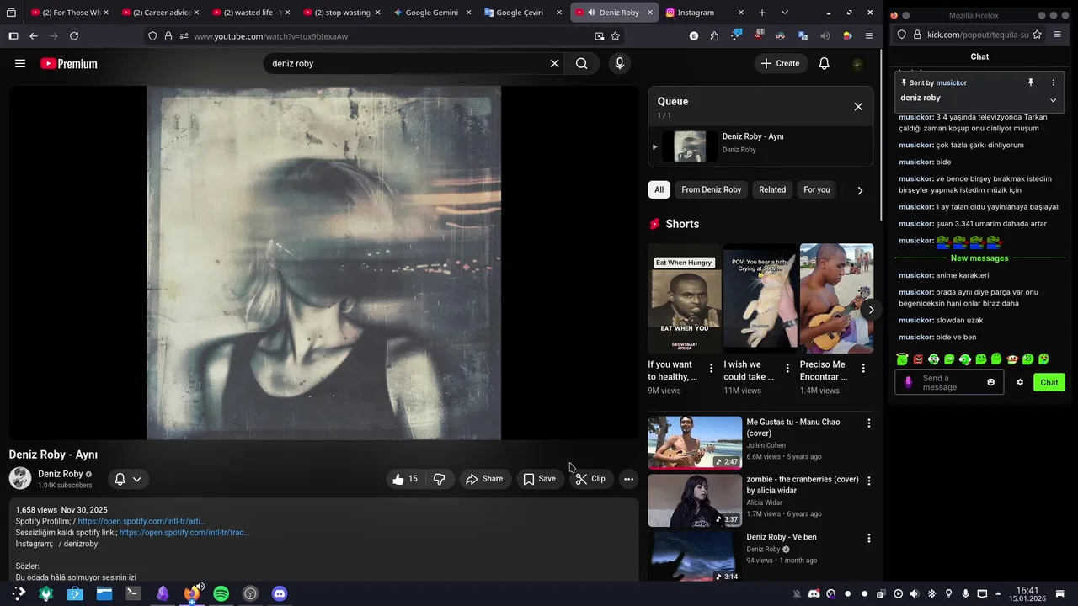The image size is (1078, 606).
Task: Open menu for 'zombie - the cranberries' video
Action: (x=869, y=481)
